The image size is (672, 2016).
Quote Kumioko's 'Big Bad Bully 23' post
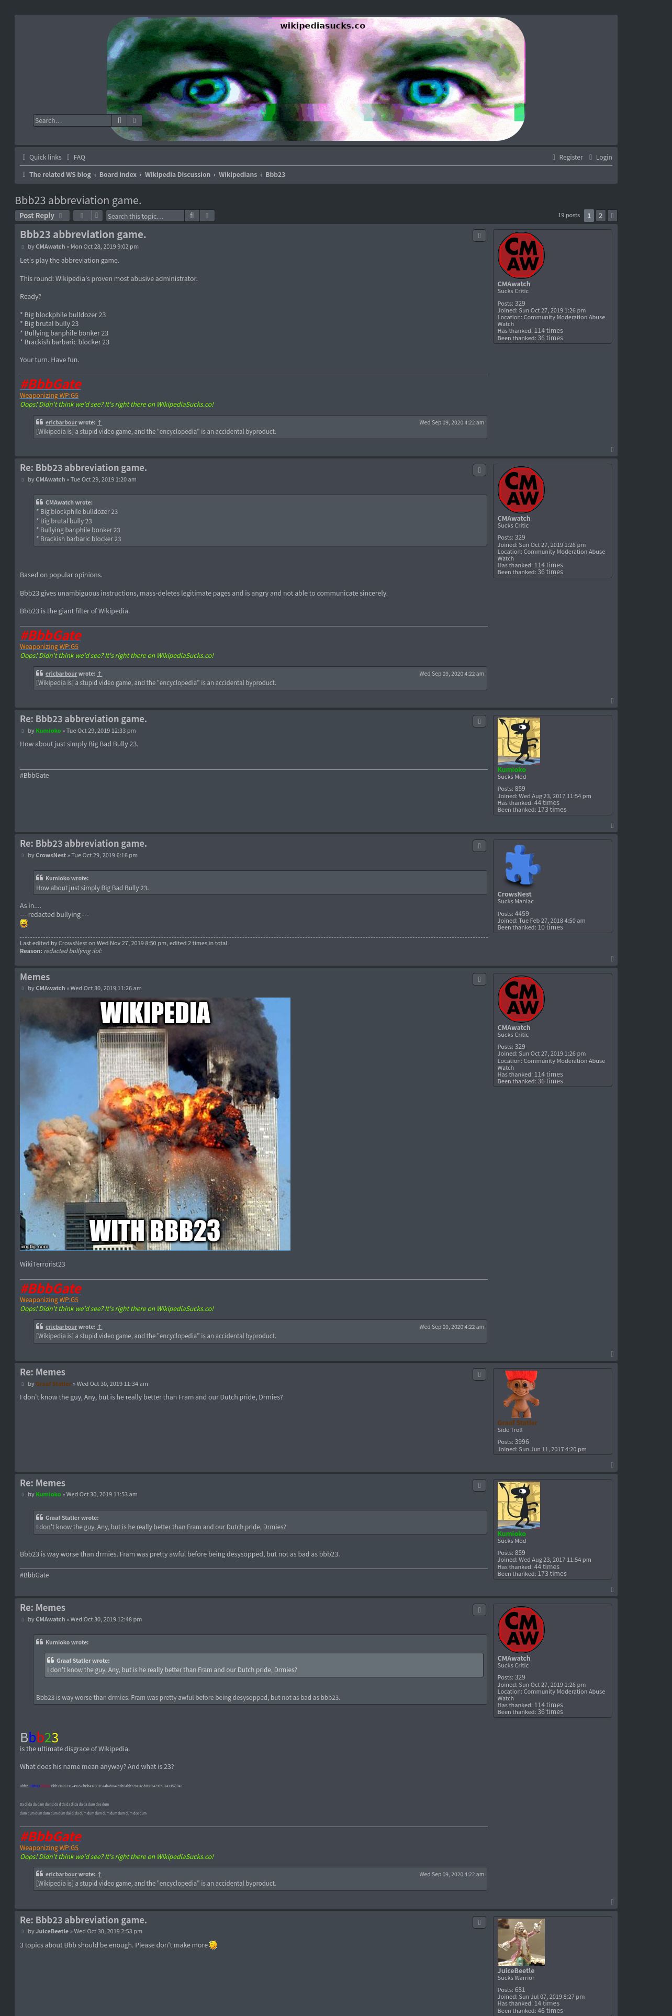[x=479, y=722]
